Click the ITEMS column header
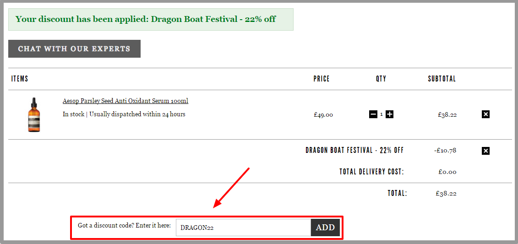 20,79
